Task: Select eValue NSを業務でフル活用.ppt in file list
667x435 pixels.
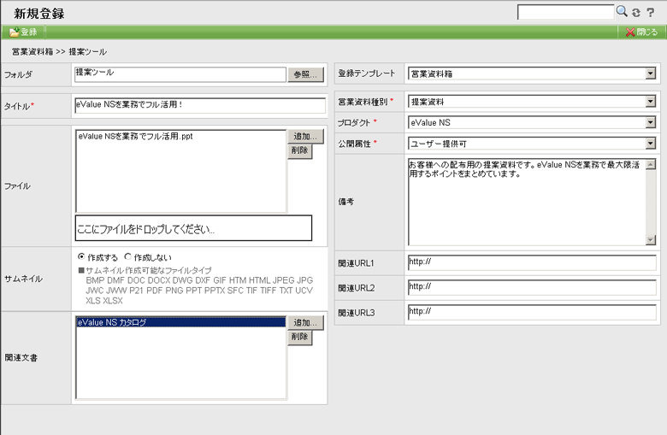Action: [x=135, y=137]
